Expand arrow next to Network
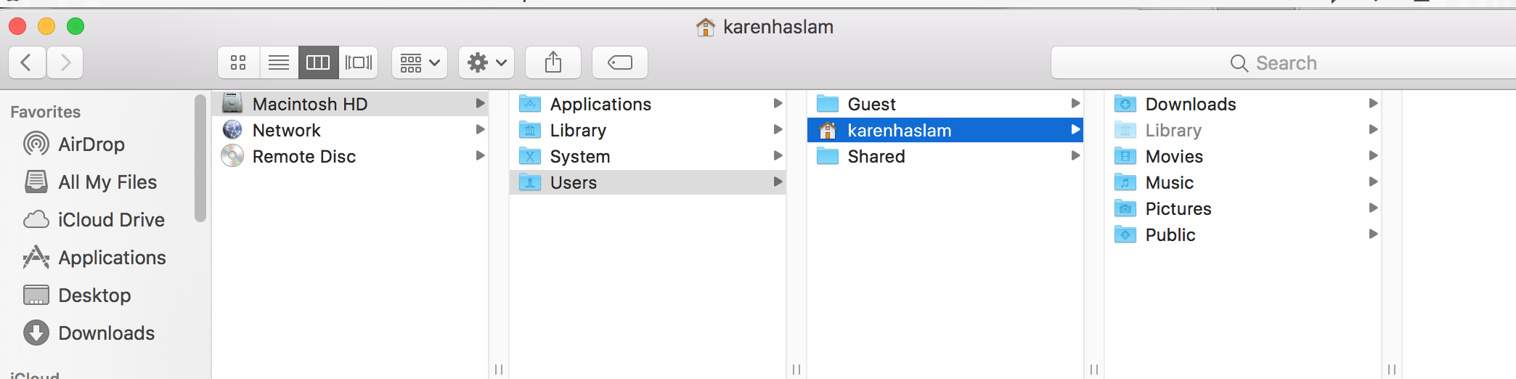This screenshot has width=1516, height=379. click(480, 129)
